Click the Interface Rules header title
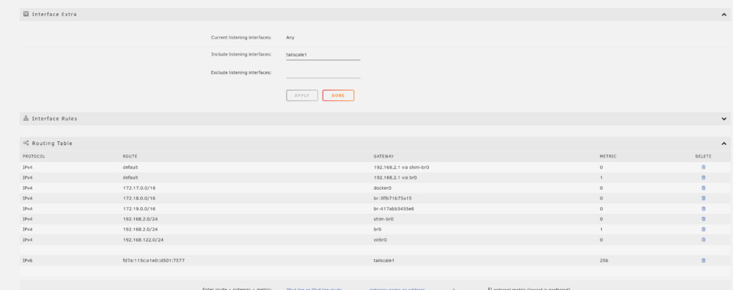 click(54, 119)
